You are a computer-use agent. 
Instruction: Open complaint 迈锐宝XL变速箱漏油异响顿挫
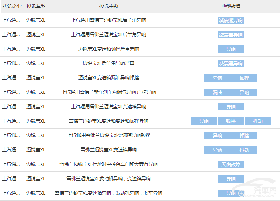(109, 78)
